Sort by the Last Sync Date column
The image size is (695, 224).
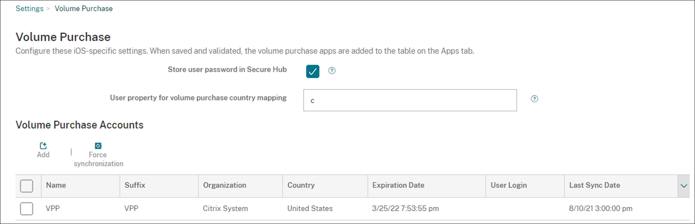click(595, 185)
